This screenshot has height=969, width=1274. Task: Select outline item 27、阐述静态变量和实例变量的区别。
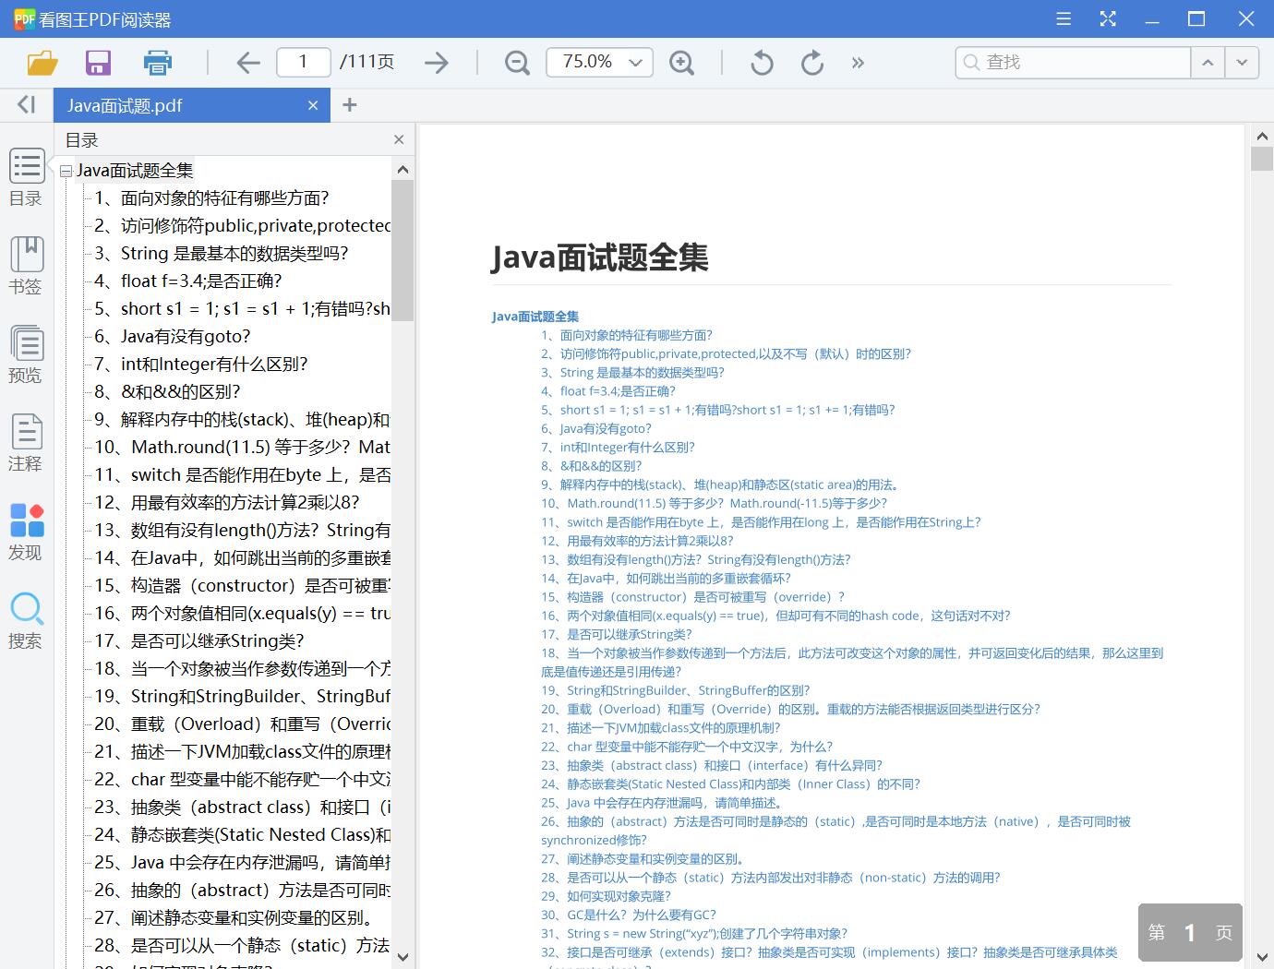[235, 918]
